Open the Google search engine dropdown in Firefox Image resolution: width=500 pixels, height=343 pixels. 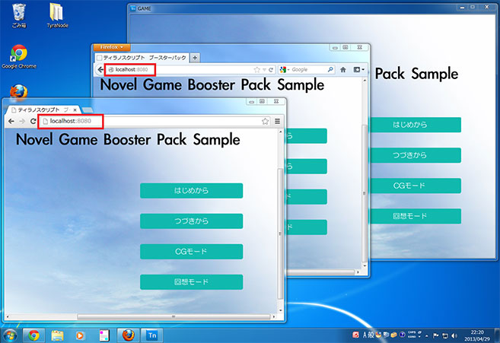285,70
